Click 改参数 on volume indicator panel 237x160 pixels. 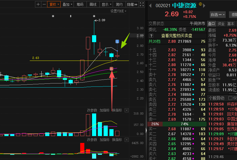92,110
